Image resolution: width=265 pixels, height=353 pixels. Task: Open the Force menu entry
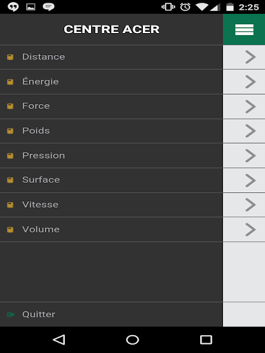coord(111,106)
